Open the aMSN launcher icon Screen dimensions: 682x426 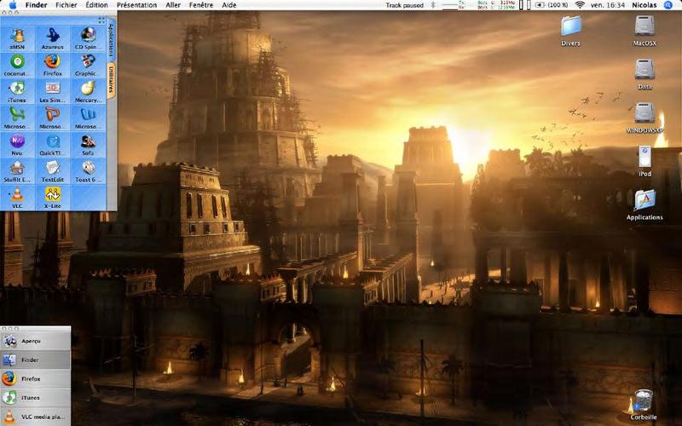[17, 38]
